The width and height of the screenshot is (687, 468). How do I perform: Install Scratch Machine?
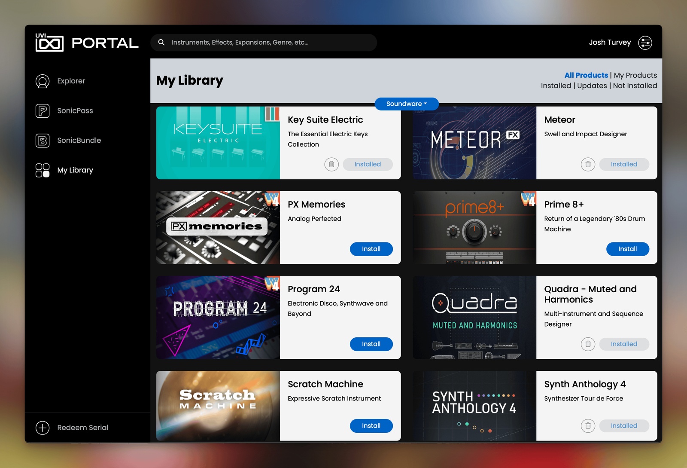tap(371, 425)
